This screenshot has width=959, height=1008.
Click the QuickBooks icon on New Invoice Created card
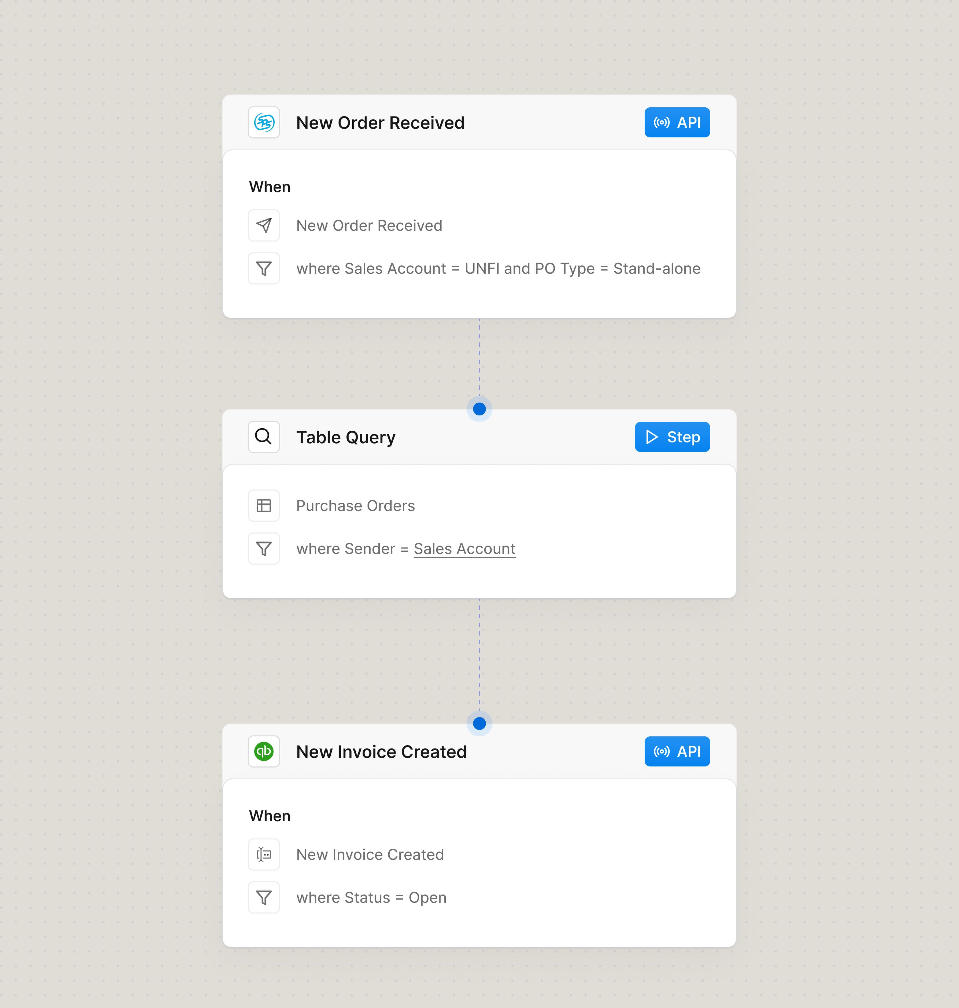point(264,752)
